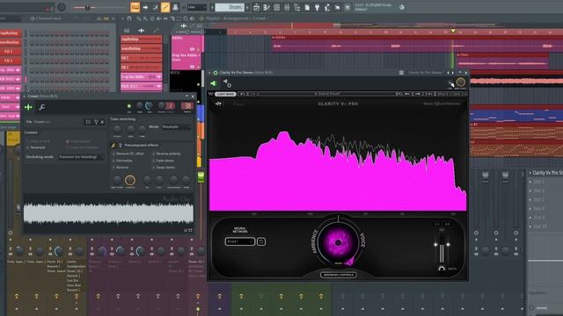Viewport: 563px width, 316px height.
Task: Expand the precomputed effects arrows control
Action: pyautogui.click(x=121, y=145)
